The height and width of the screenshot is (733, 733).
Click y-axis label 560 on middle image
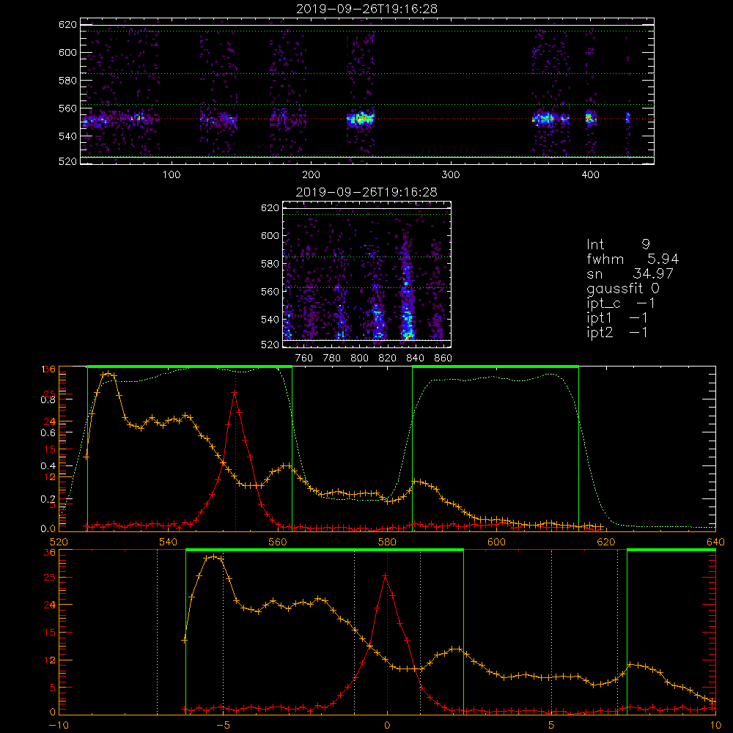270,291
